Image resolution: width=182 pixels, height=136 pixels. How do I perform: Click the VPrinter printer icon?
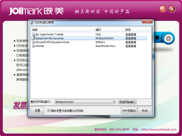point(33,46)
